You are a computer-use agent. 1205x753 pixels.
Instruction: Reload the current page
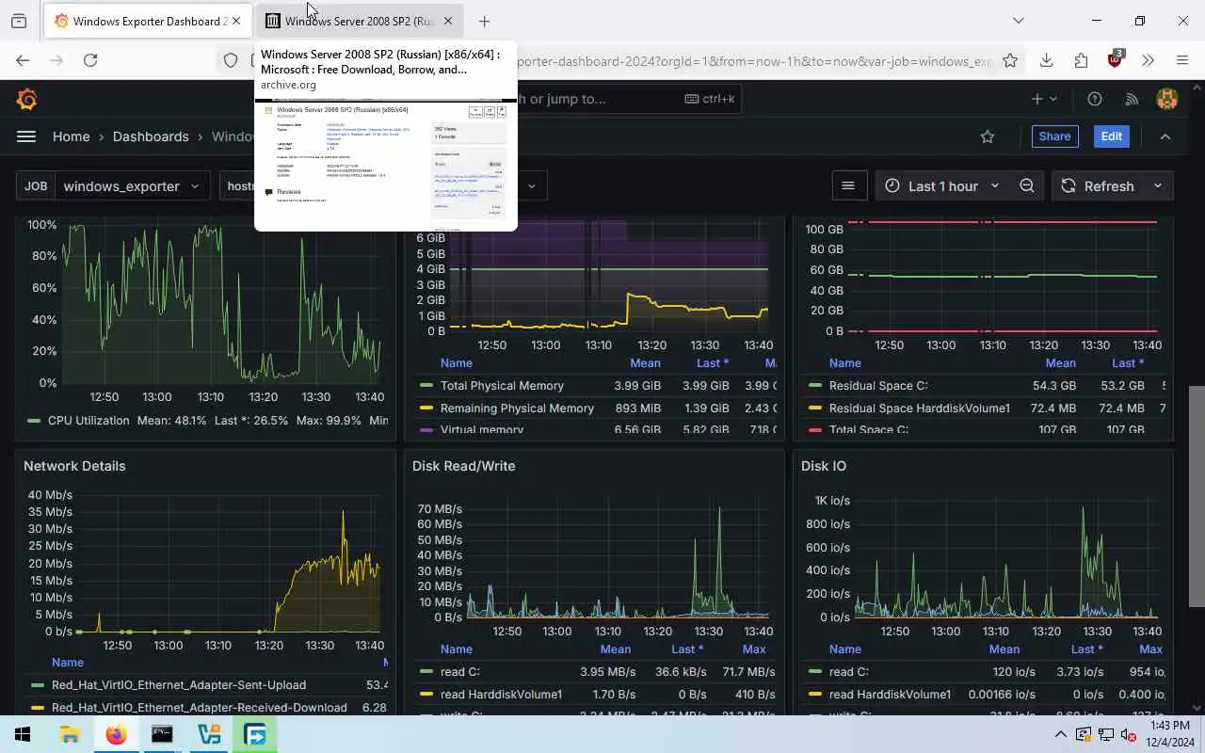tap(90, 60)
